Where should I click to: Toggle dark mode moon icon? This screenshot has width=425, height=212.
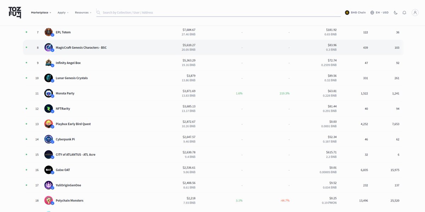396,12
